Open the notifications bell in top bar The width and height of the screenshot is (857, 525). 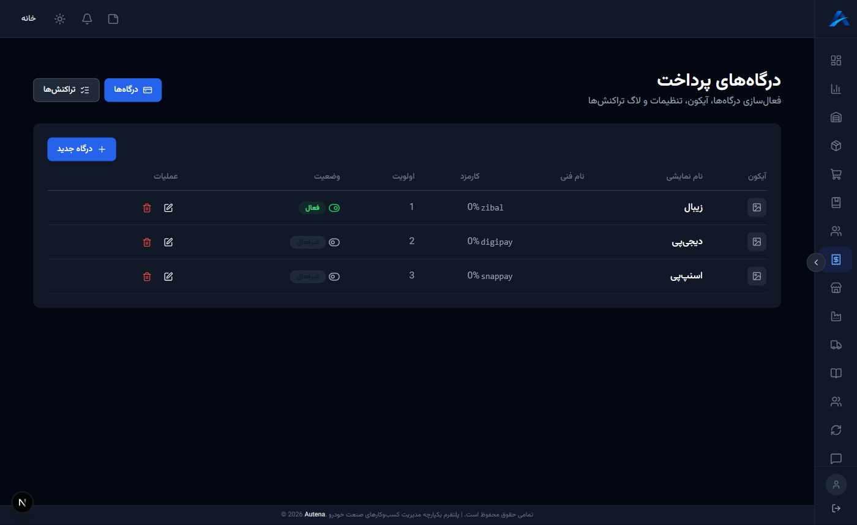pos(87,19)
